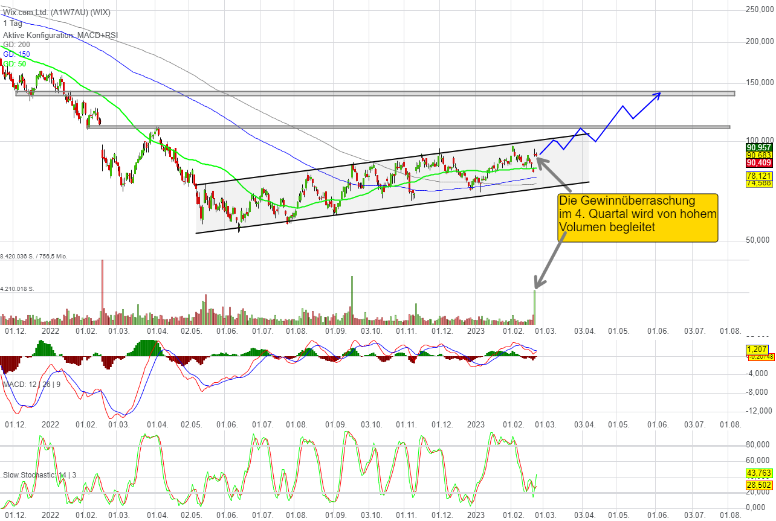Screen dimensions: 776x521
Task: Click the red '90,409' price tag
Action: point(758,162)
